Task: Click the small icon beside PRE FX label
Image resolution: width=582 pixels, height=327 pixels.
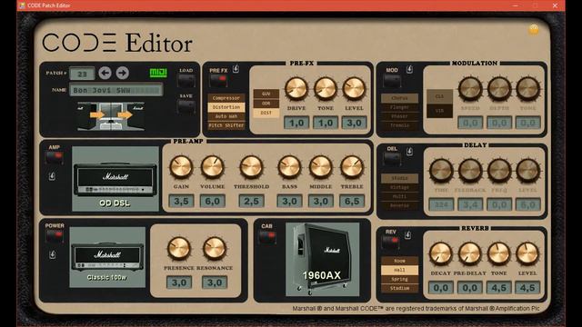Action: point(236,69)
